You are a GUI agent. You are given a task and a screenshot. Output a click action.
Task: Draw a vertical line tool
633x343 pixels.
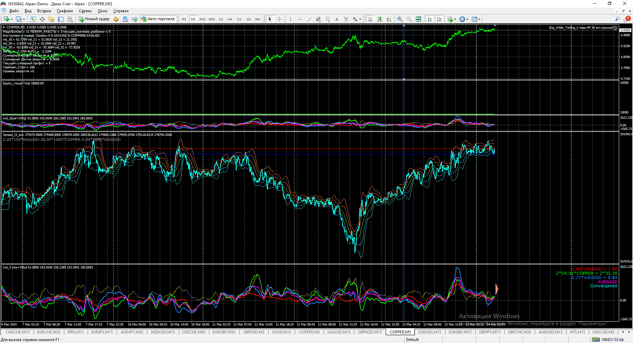[x=290, y=19]
